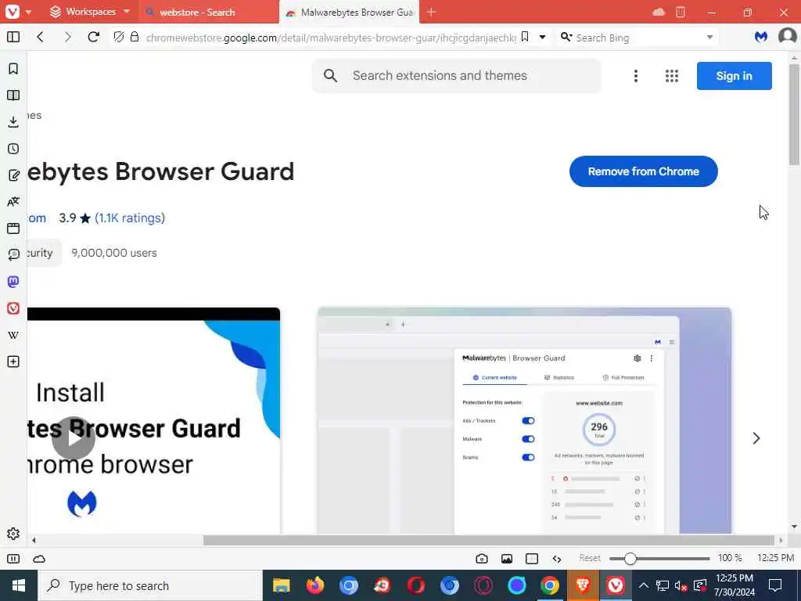Screen dimensions: 801x601
Task: Open synced tabs cloud button
Action: click(659, 12)
